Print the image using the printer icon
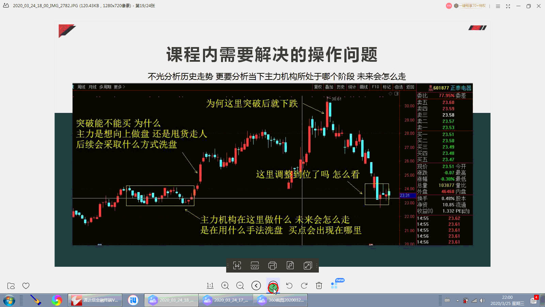Image resolution: width=545 pixels, height=307 pixels. coord(272,265)
